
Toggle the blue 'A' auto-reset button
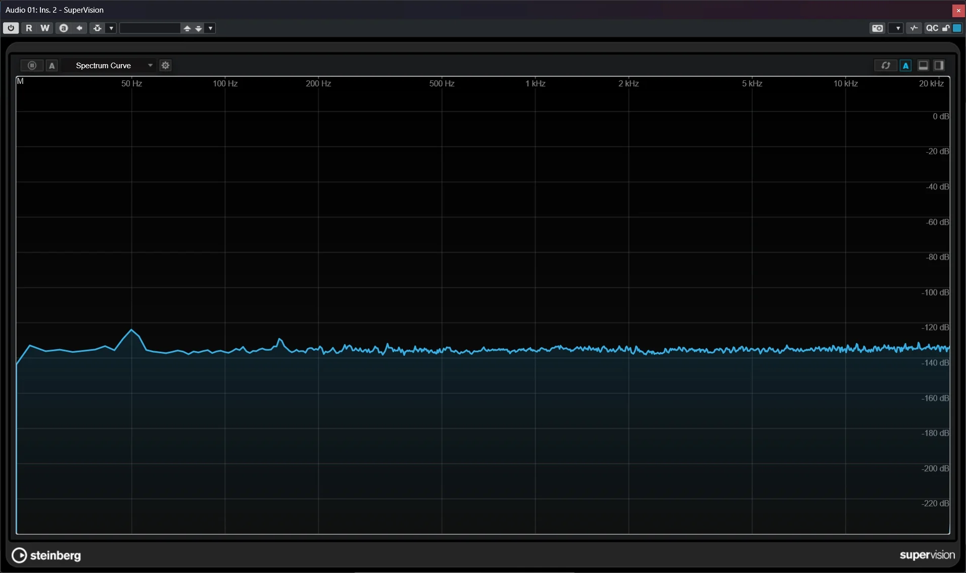(905, 65)
